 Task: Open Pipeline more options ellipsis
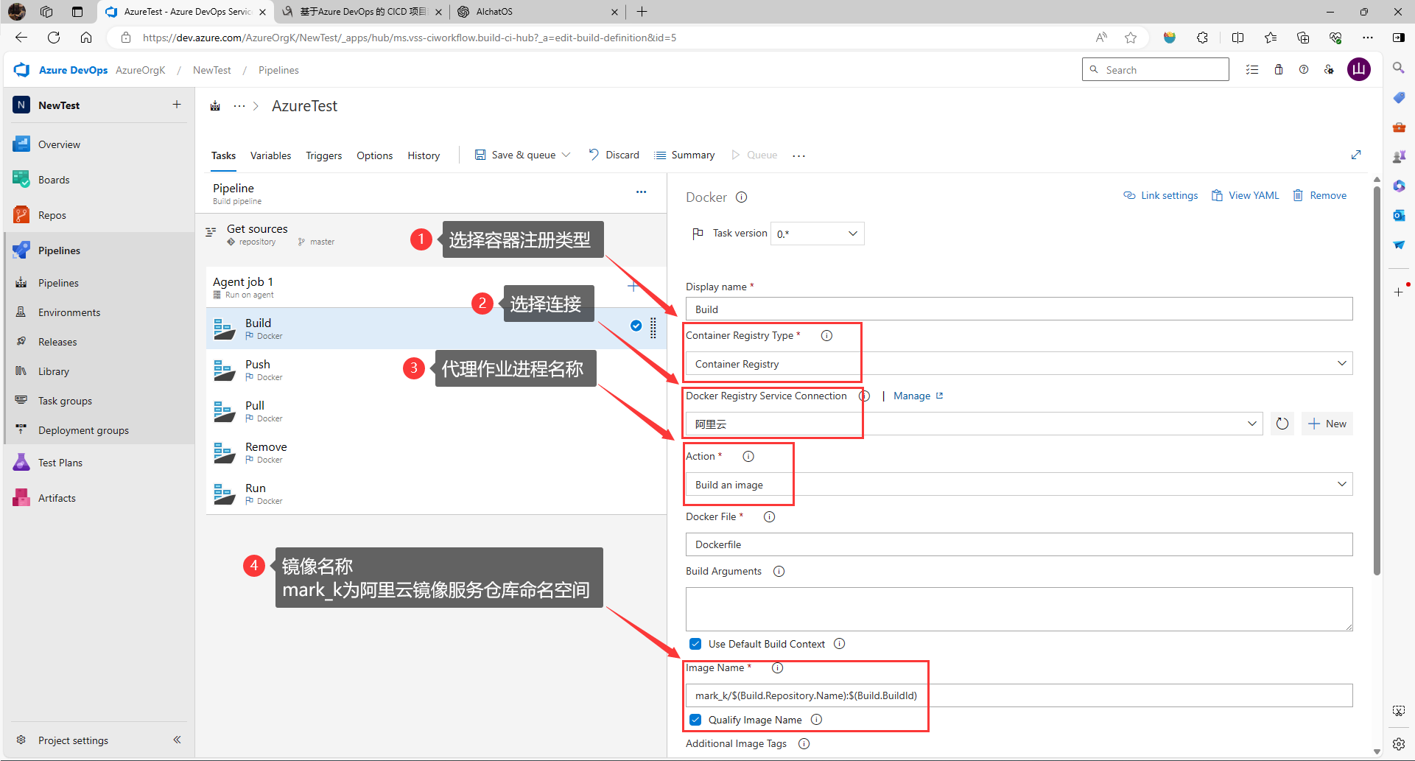tap(641, 192)
